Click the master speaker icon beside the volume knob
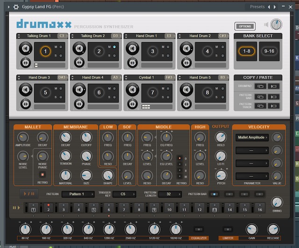299x248 pixels. [266, 24]
